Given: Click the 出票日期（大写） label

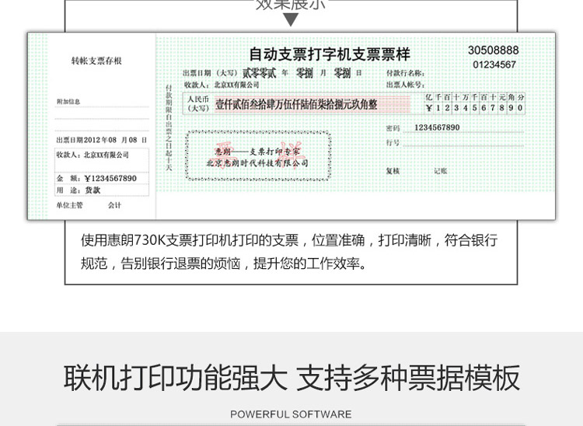Looking at the screenshot, I should coord(210,73).
